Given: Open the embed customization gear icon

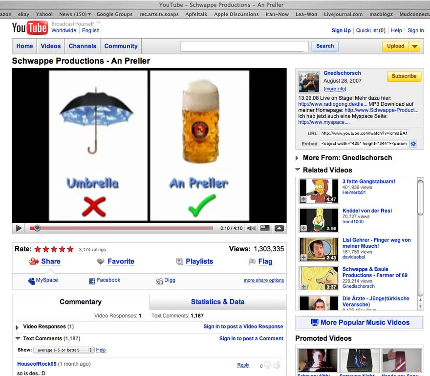Looking at the screenshot, I should pyautogui.click(x=413, y=143).
